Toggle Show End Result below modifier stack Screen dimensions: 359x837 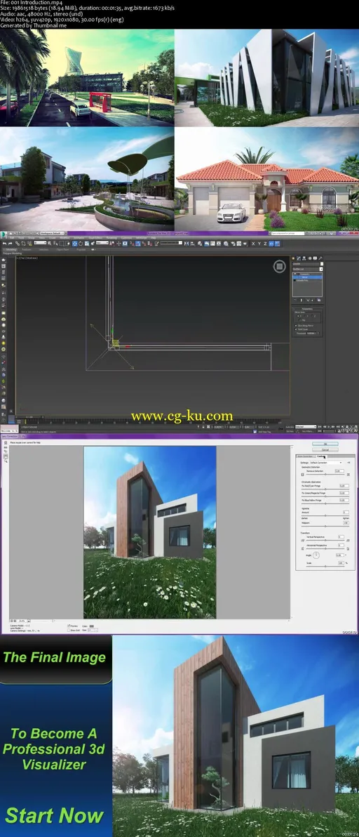(302, 300)
